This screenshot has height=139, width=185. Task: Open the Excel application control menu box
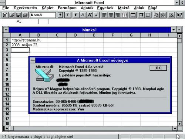3,3
